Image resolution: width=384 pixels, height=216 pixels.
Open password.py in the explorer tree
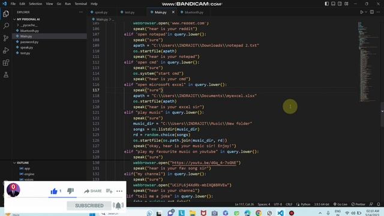29,42
